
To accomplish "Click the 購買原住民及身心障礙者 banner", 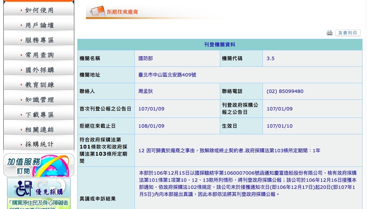I will (39, 203).
